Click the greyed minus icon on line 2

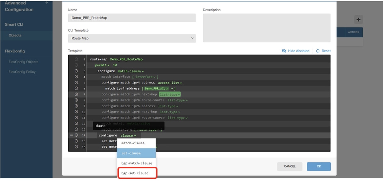[x=76, y=65]
